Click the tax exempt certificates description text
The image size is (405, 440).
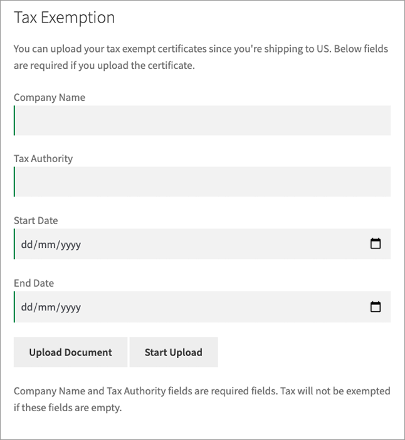coord(201,57)
